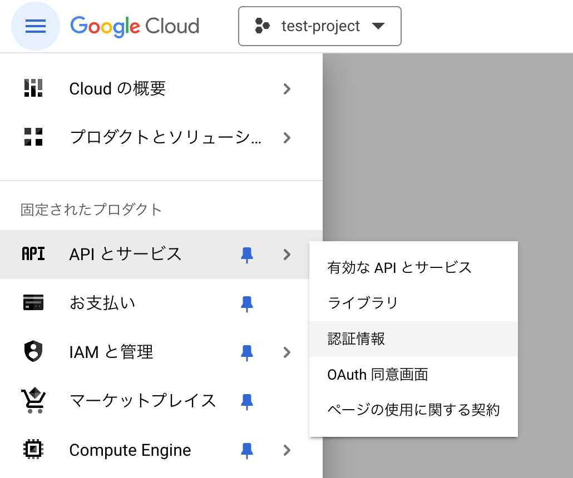Click the Products and Solutions grid icon
Viewport: 573px width, 478px height.
coord(33,137)
